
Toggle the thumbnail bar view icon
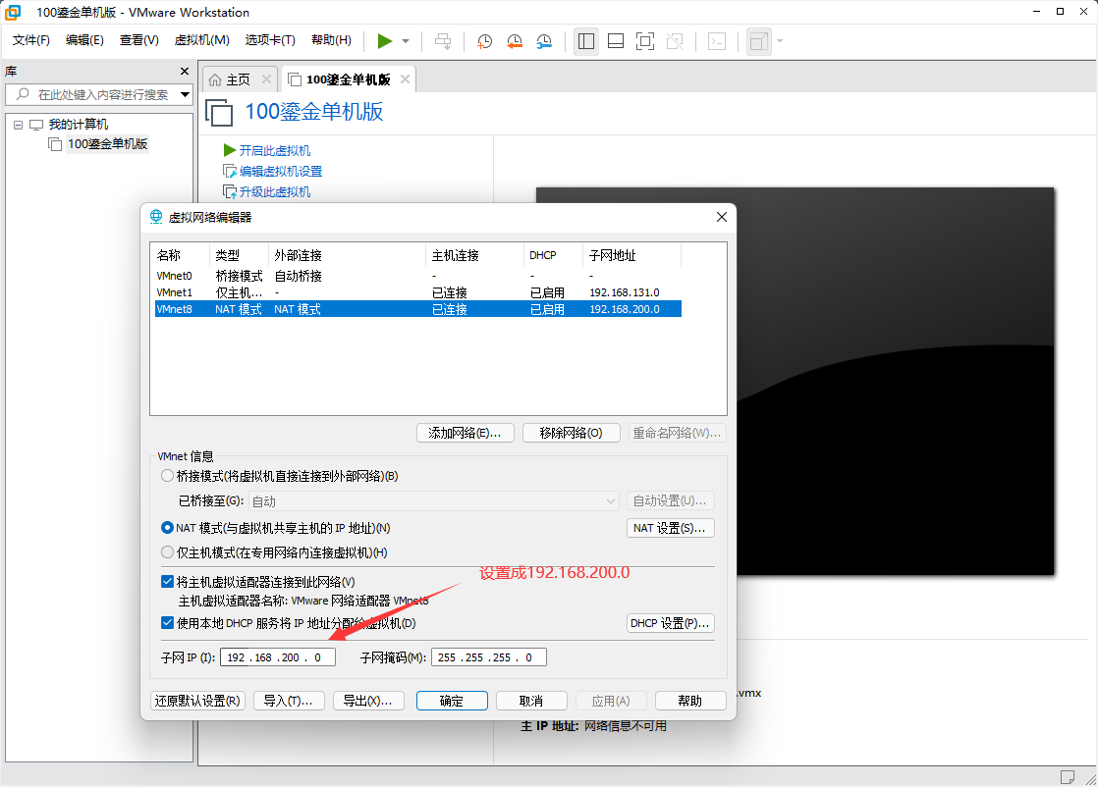click(x=616, y=41)
